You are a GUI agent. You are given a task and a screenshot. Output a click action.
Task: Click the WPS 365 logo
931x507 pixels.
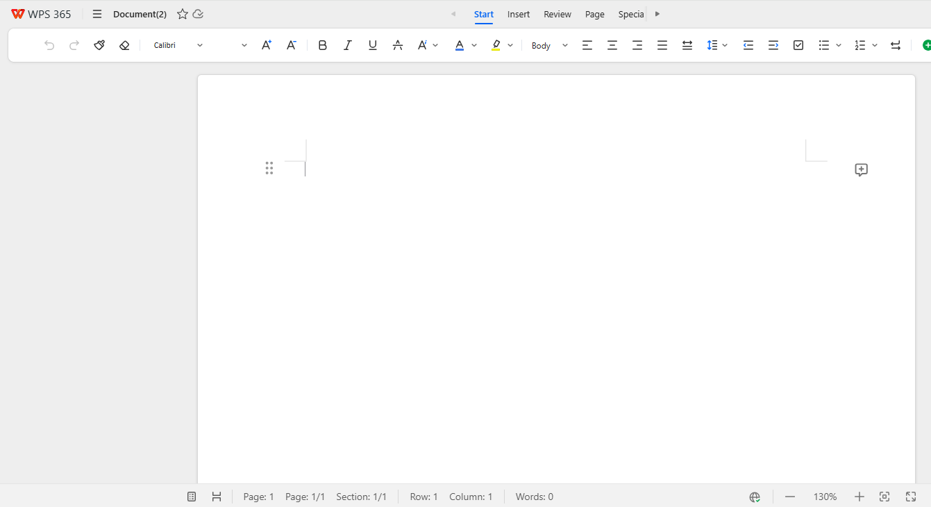pos(41,14)
